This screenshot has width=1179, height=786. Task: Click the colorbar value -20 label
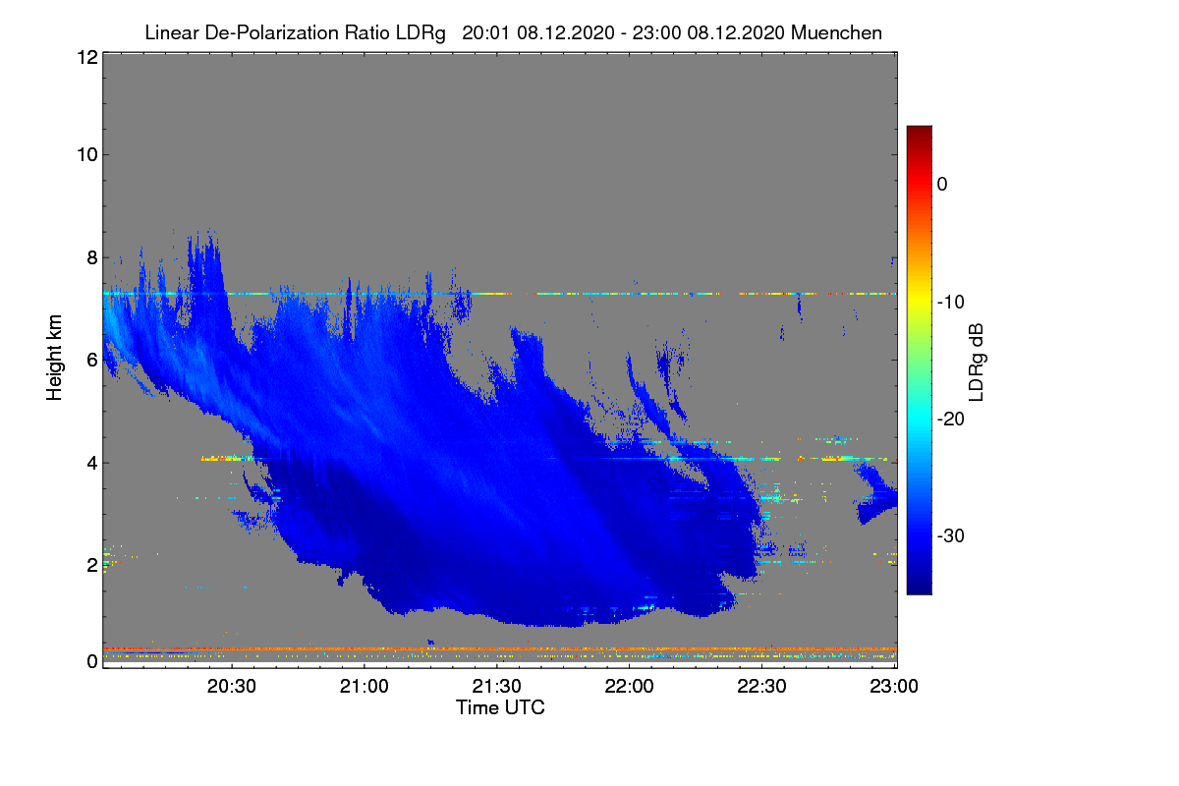949,419
